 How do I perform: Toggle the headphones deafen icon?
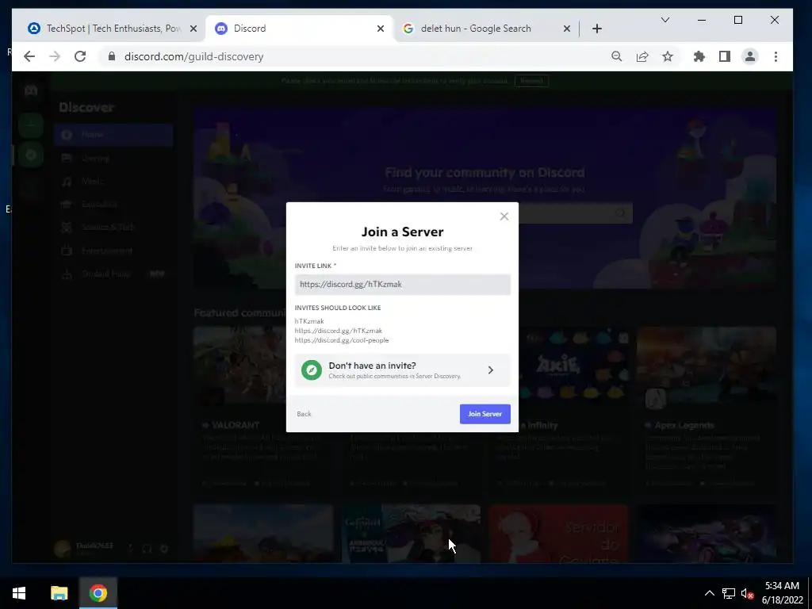tap(147, 549)
